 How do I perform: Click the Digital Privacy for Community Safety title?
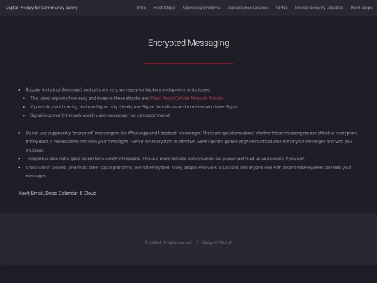tap(42, 8)
